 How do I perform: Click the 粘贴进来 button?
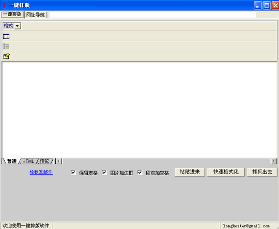click(190, 172)
